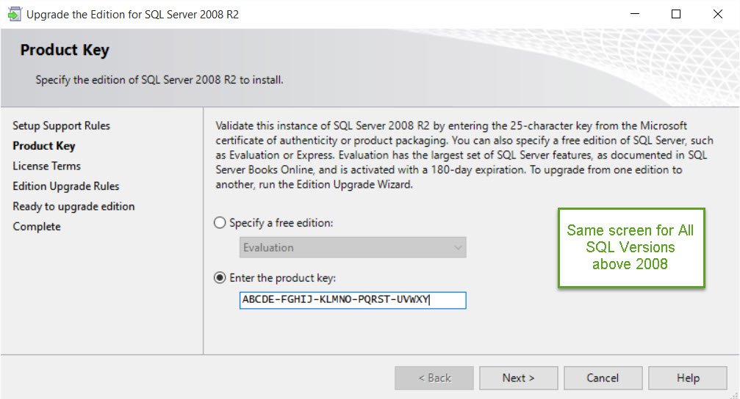Open the Evaluation edition dropdown
This screenshot has height=399, width=740.
(353, 247)
